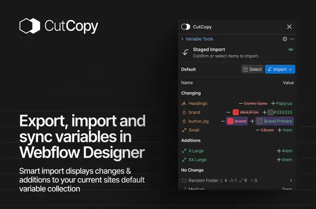Click the 4rem value
The width and height of the screenshot is (316, 209).
pyautogui.click(x=287, y=151)
